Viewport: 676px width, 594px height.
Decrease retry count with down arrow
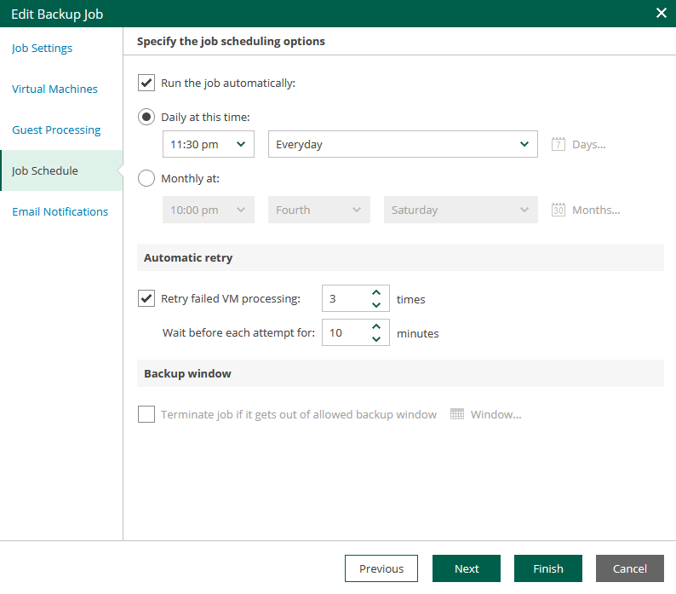(376, 305)
